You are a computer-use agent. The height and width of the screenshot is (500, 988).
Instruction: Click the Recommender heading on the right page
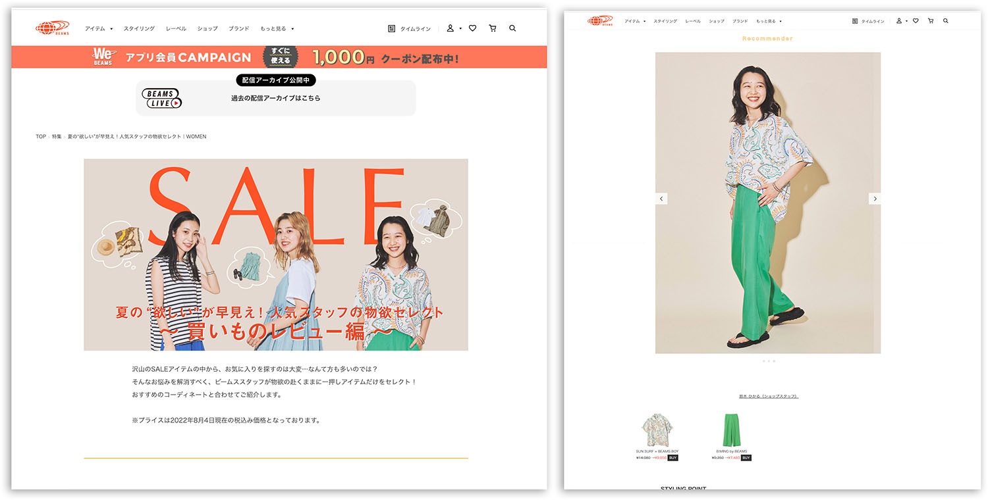coord(768,38)
